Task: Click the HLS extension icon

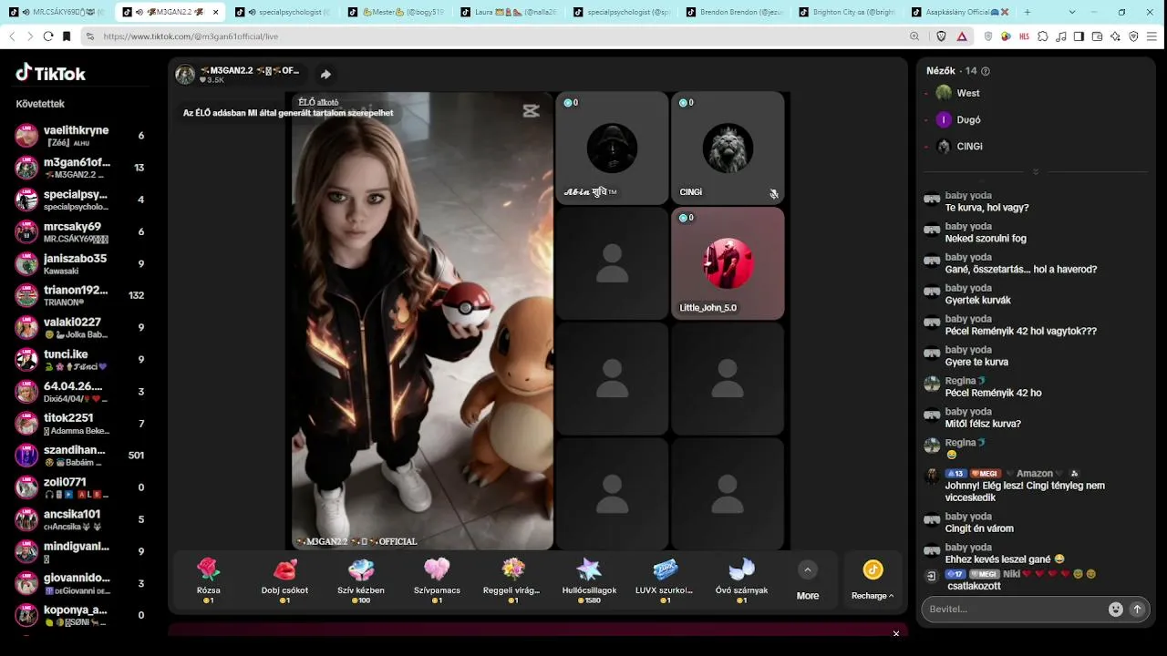Action: 1024,36
